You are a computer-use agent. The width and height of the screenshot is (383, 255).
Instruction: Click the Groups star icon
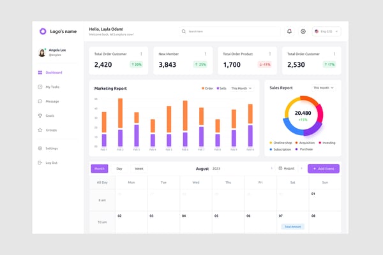[40, 130]
